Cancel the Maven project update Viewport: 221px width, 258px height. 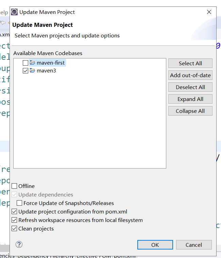[194, 245]
